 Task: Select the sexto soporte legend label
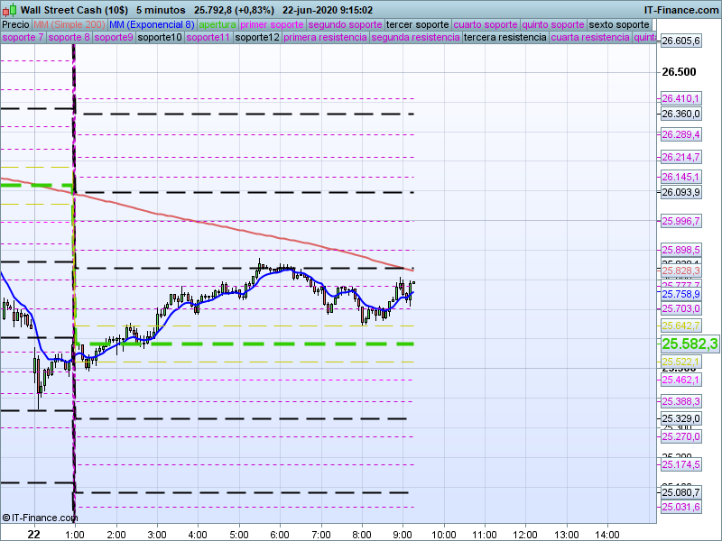tap(619, 24)
